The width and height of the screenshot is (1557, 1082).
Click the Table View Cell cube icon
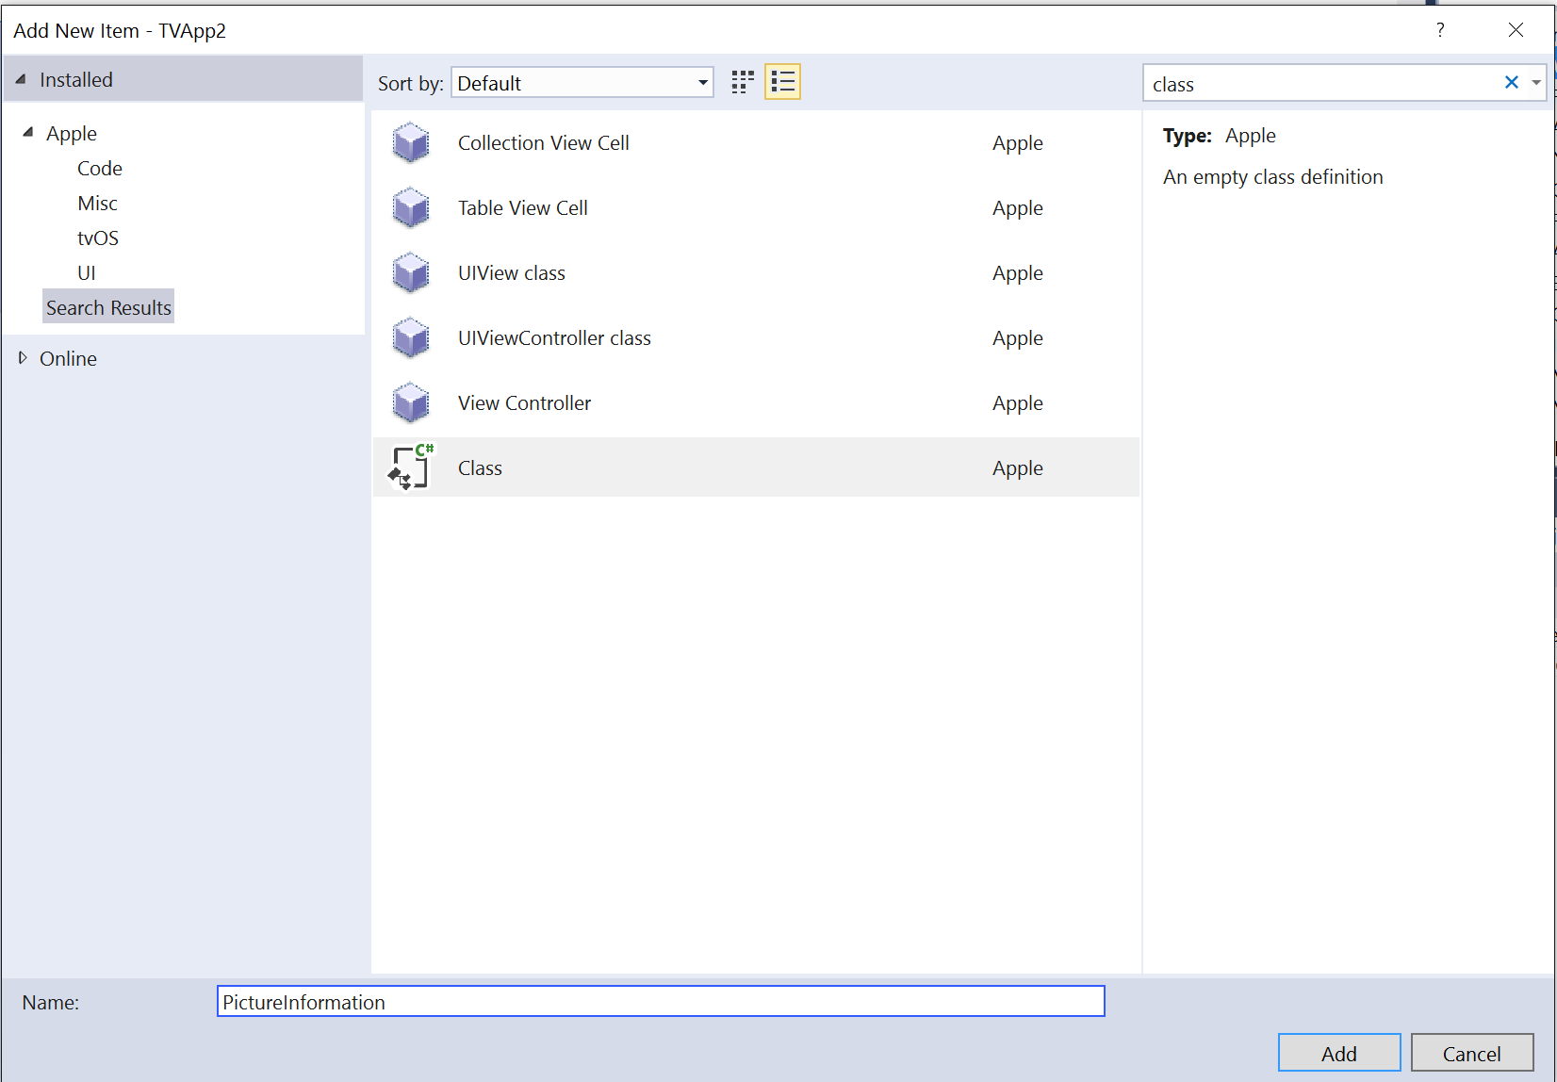tap(411, 207)
